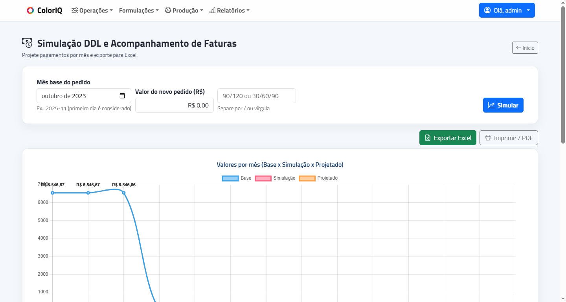This screenshot has height=302, width=566.
Task: Click the gear icon beside Produção
Action: pyautogui.click(x=168, y=11)
